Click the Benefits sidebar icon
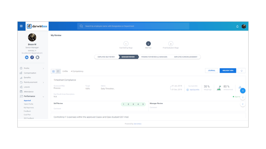266x149 pixels. [x=21, y=78]
